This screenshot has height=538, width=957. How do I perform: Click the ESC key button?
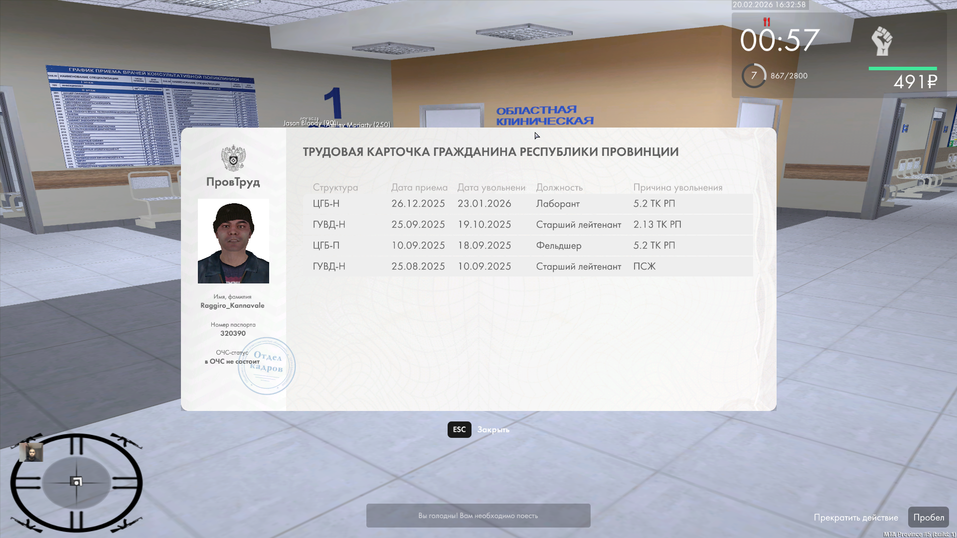pos(459,429)
